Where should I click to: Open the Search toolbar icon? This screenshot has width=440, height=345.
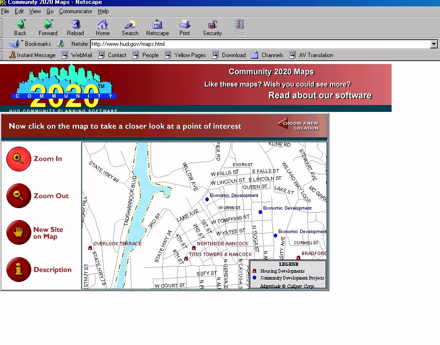[130, 27]
